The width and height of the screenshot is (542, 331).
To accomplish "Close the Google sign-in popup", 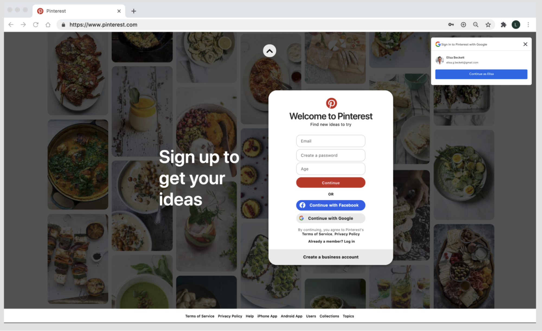I will (x=525, y=44).
